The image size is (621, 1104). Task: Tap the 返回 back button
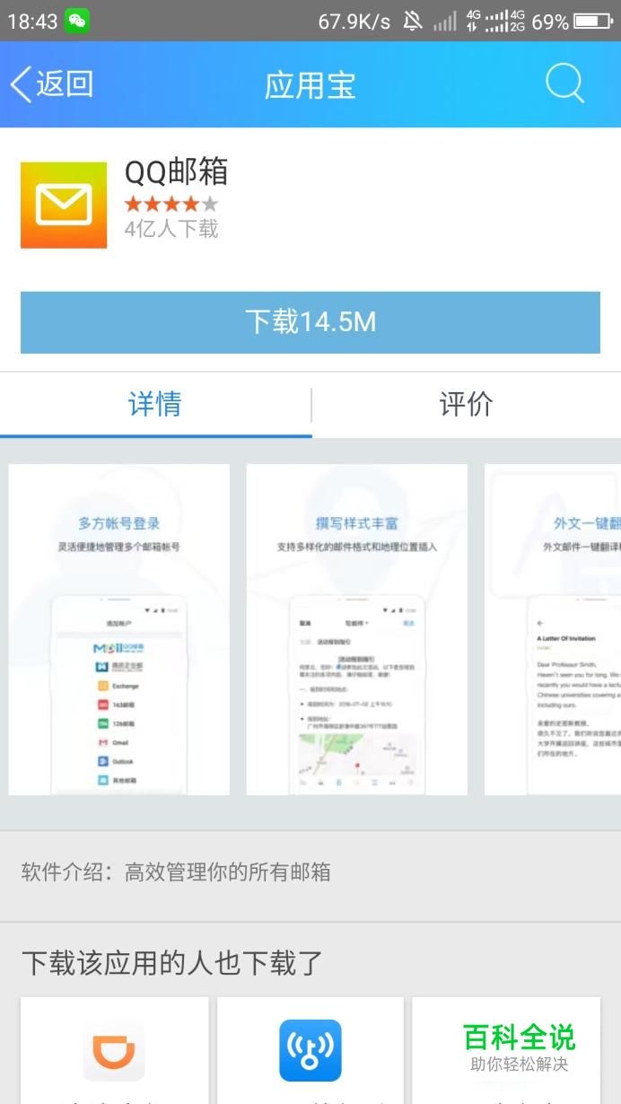click(x=51, y=84)
